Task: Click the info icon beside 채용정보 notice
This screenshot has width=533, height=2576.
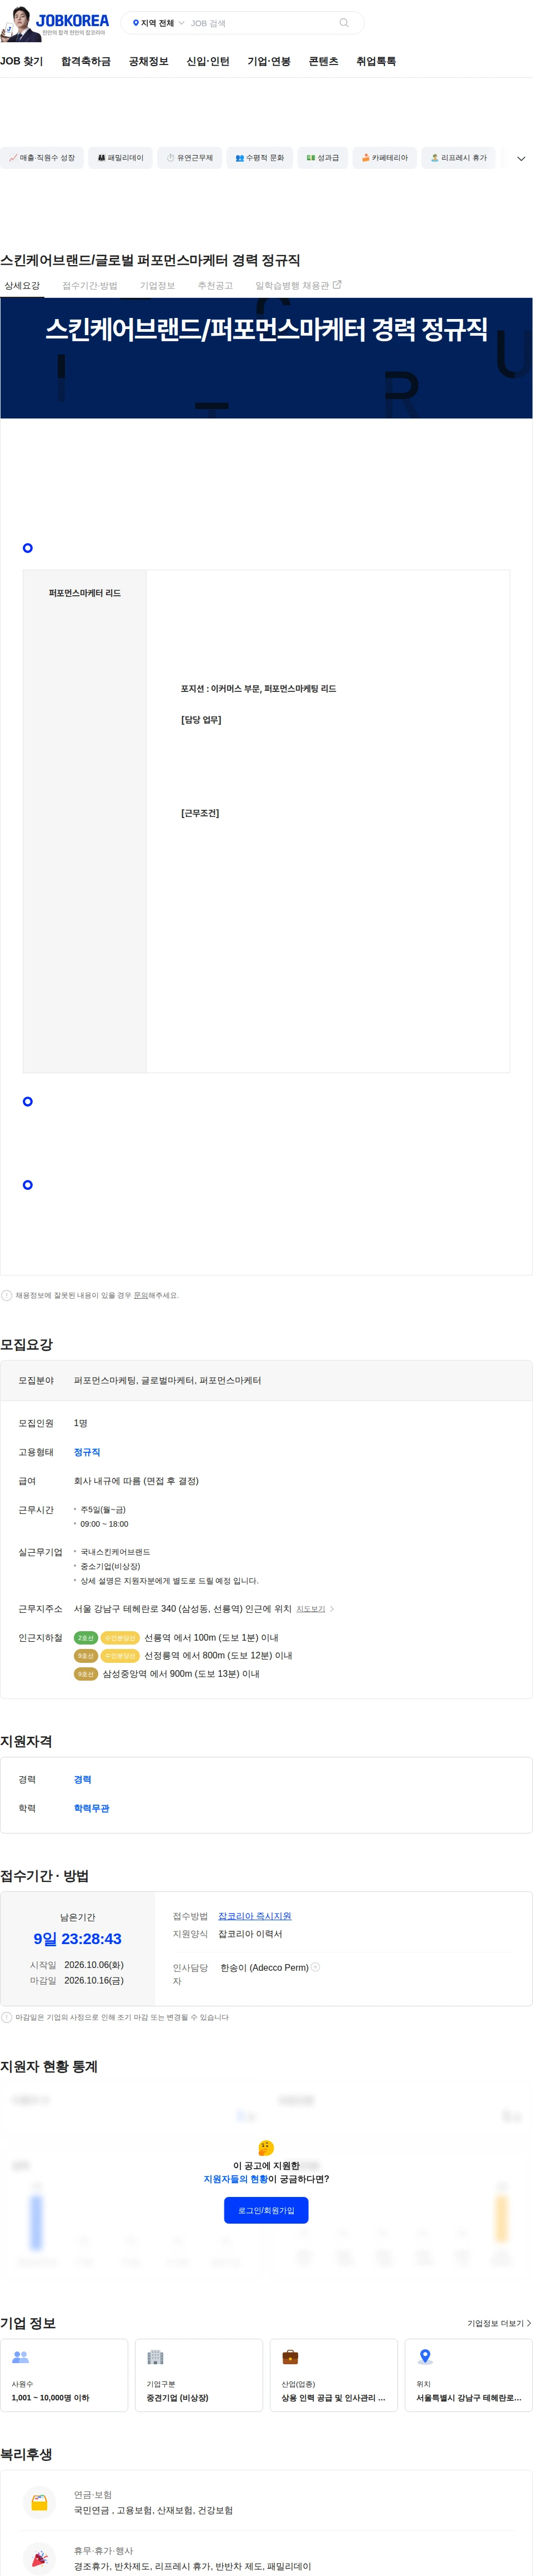Action: (x=7, y=1295)
